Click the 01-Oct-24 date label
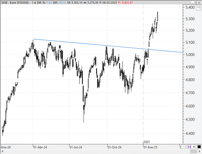The image size is (202, 154). click(x=114, y=147)
